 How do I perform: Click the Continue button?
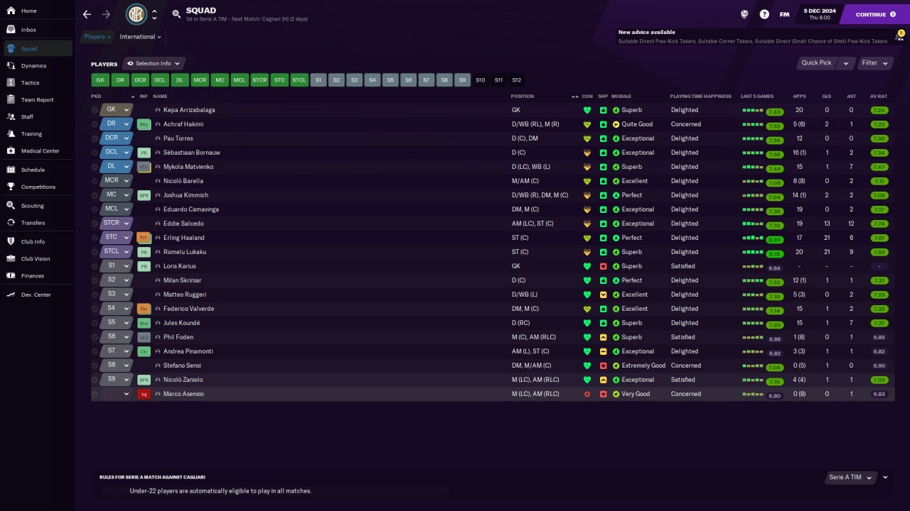(x=875, y=14)
